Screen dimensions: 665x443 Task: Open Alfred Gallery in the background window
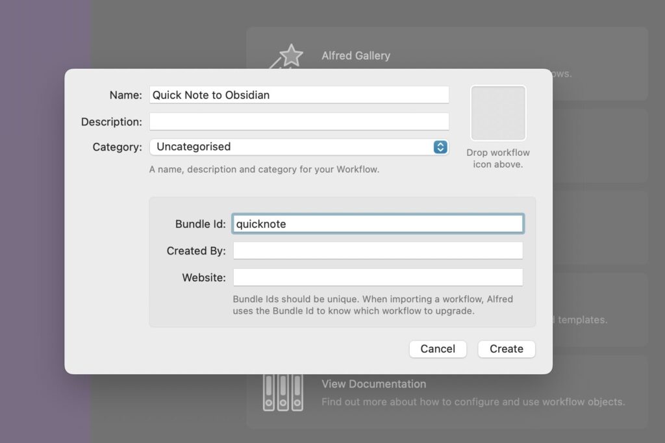coord(356,56)
